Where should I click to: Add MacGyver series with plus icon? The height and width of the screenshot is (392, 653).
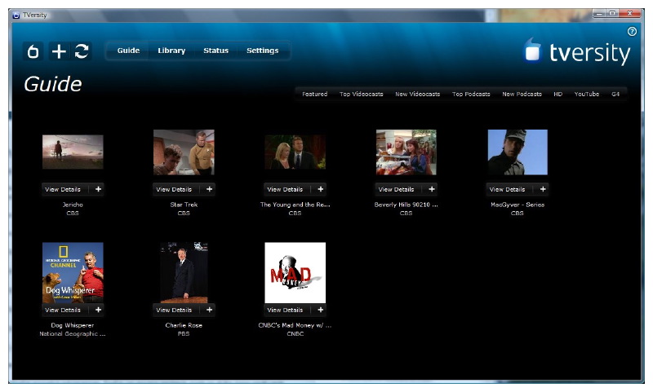tap(543, 189)
